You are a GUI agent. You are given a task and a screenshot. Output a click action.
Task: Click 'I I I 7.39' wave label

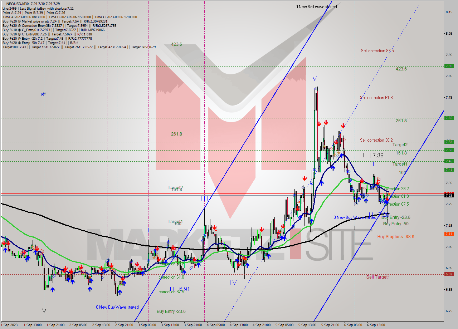[373, 155]
